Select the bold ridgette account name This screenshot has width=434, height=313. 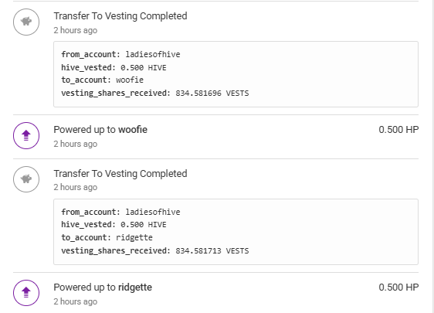coord(135,287)
